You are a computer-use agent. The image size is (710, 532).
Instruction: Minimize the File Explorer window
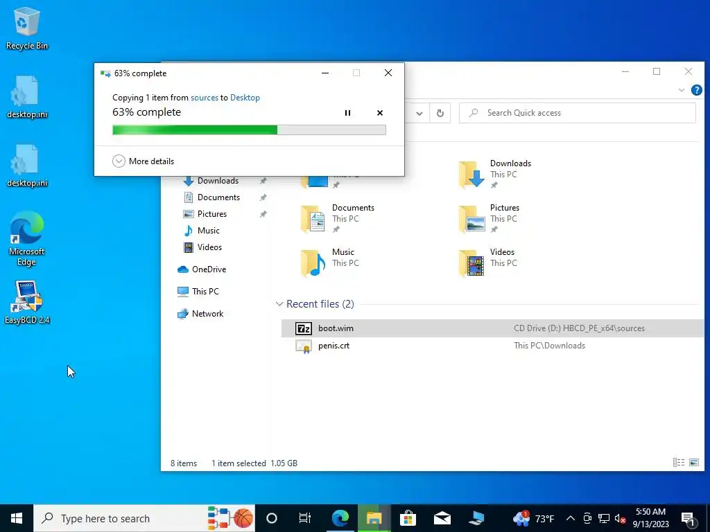[x=625, y=71]
